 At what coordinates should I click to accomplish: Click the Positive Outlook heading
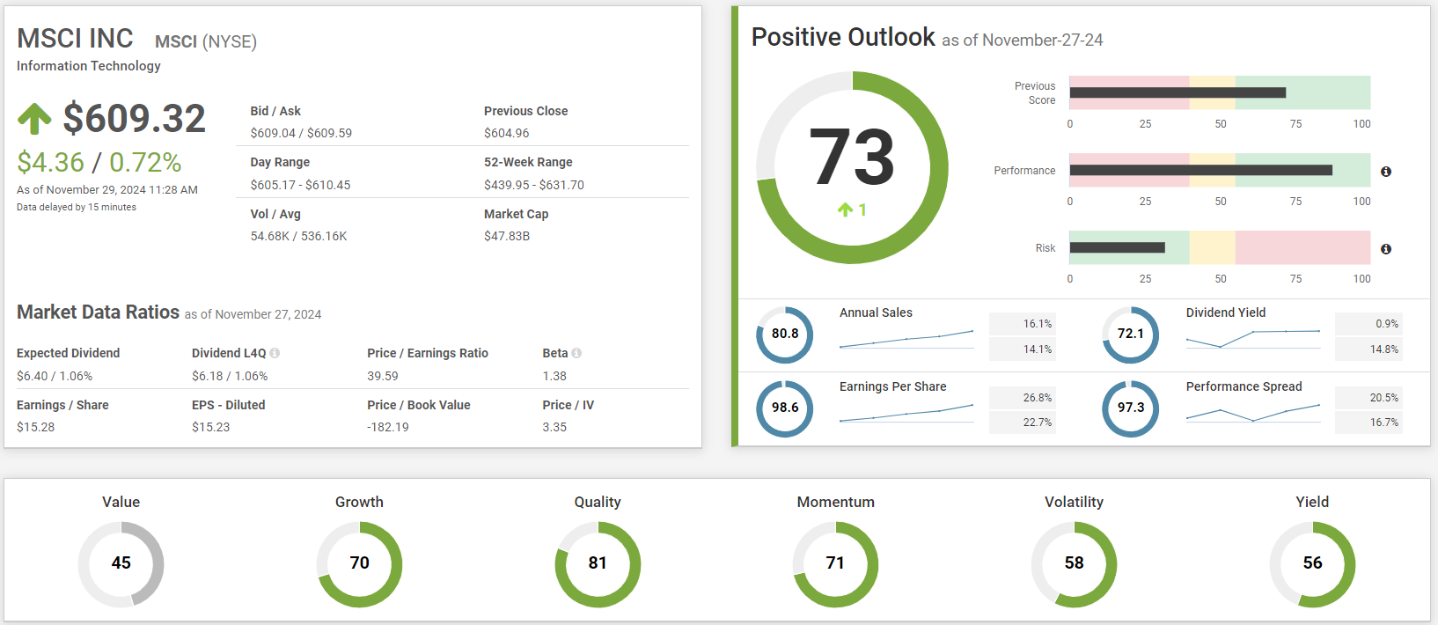843,37
